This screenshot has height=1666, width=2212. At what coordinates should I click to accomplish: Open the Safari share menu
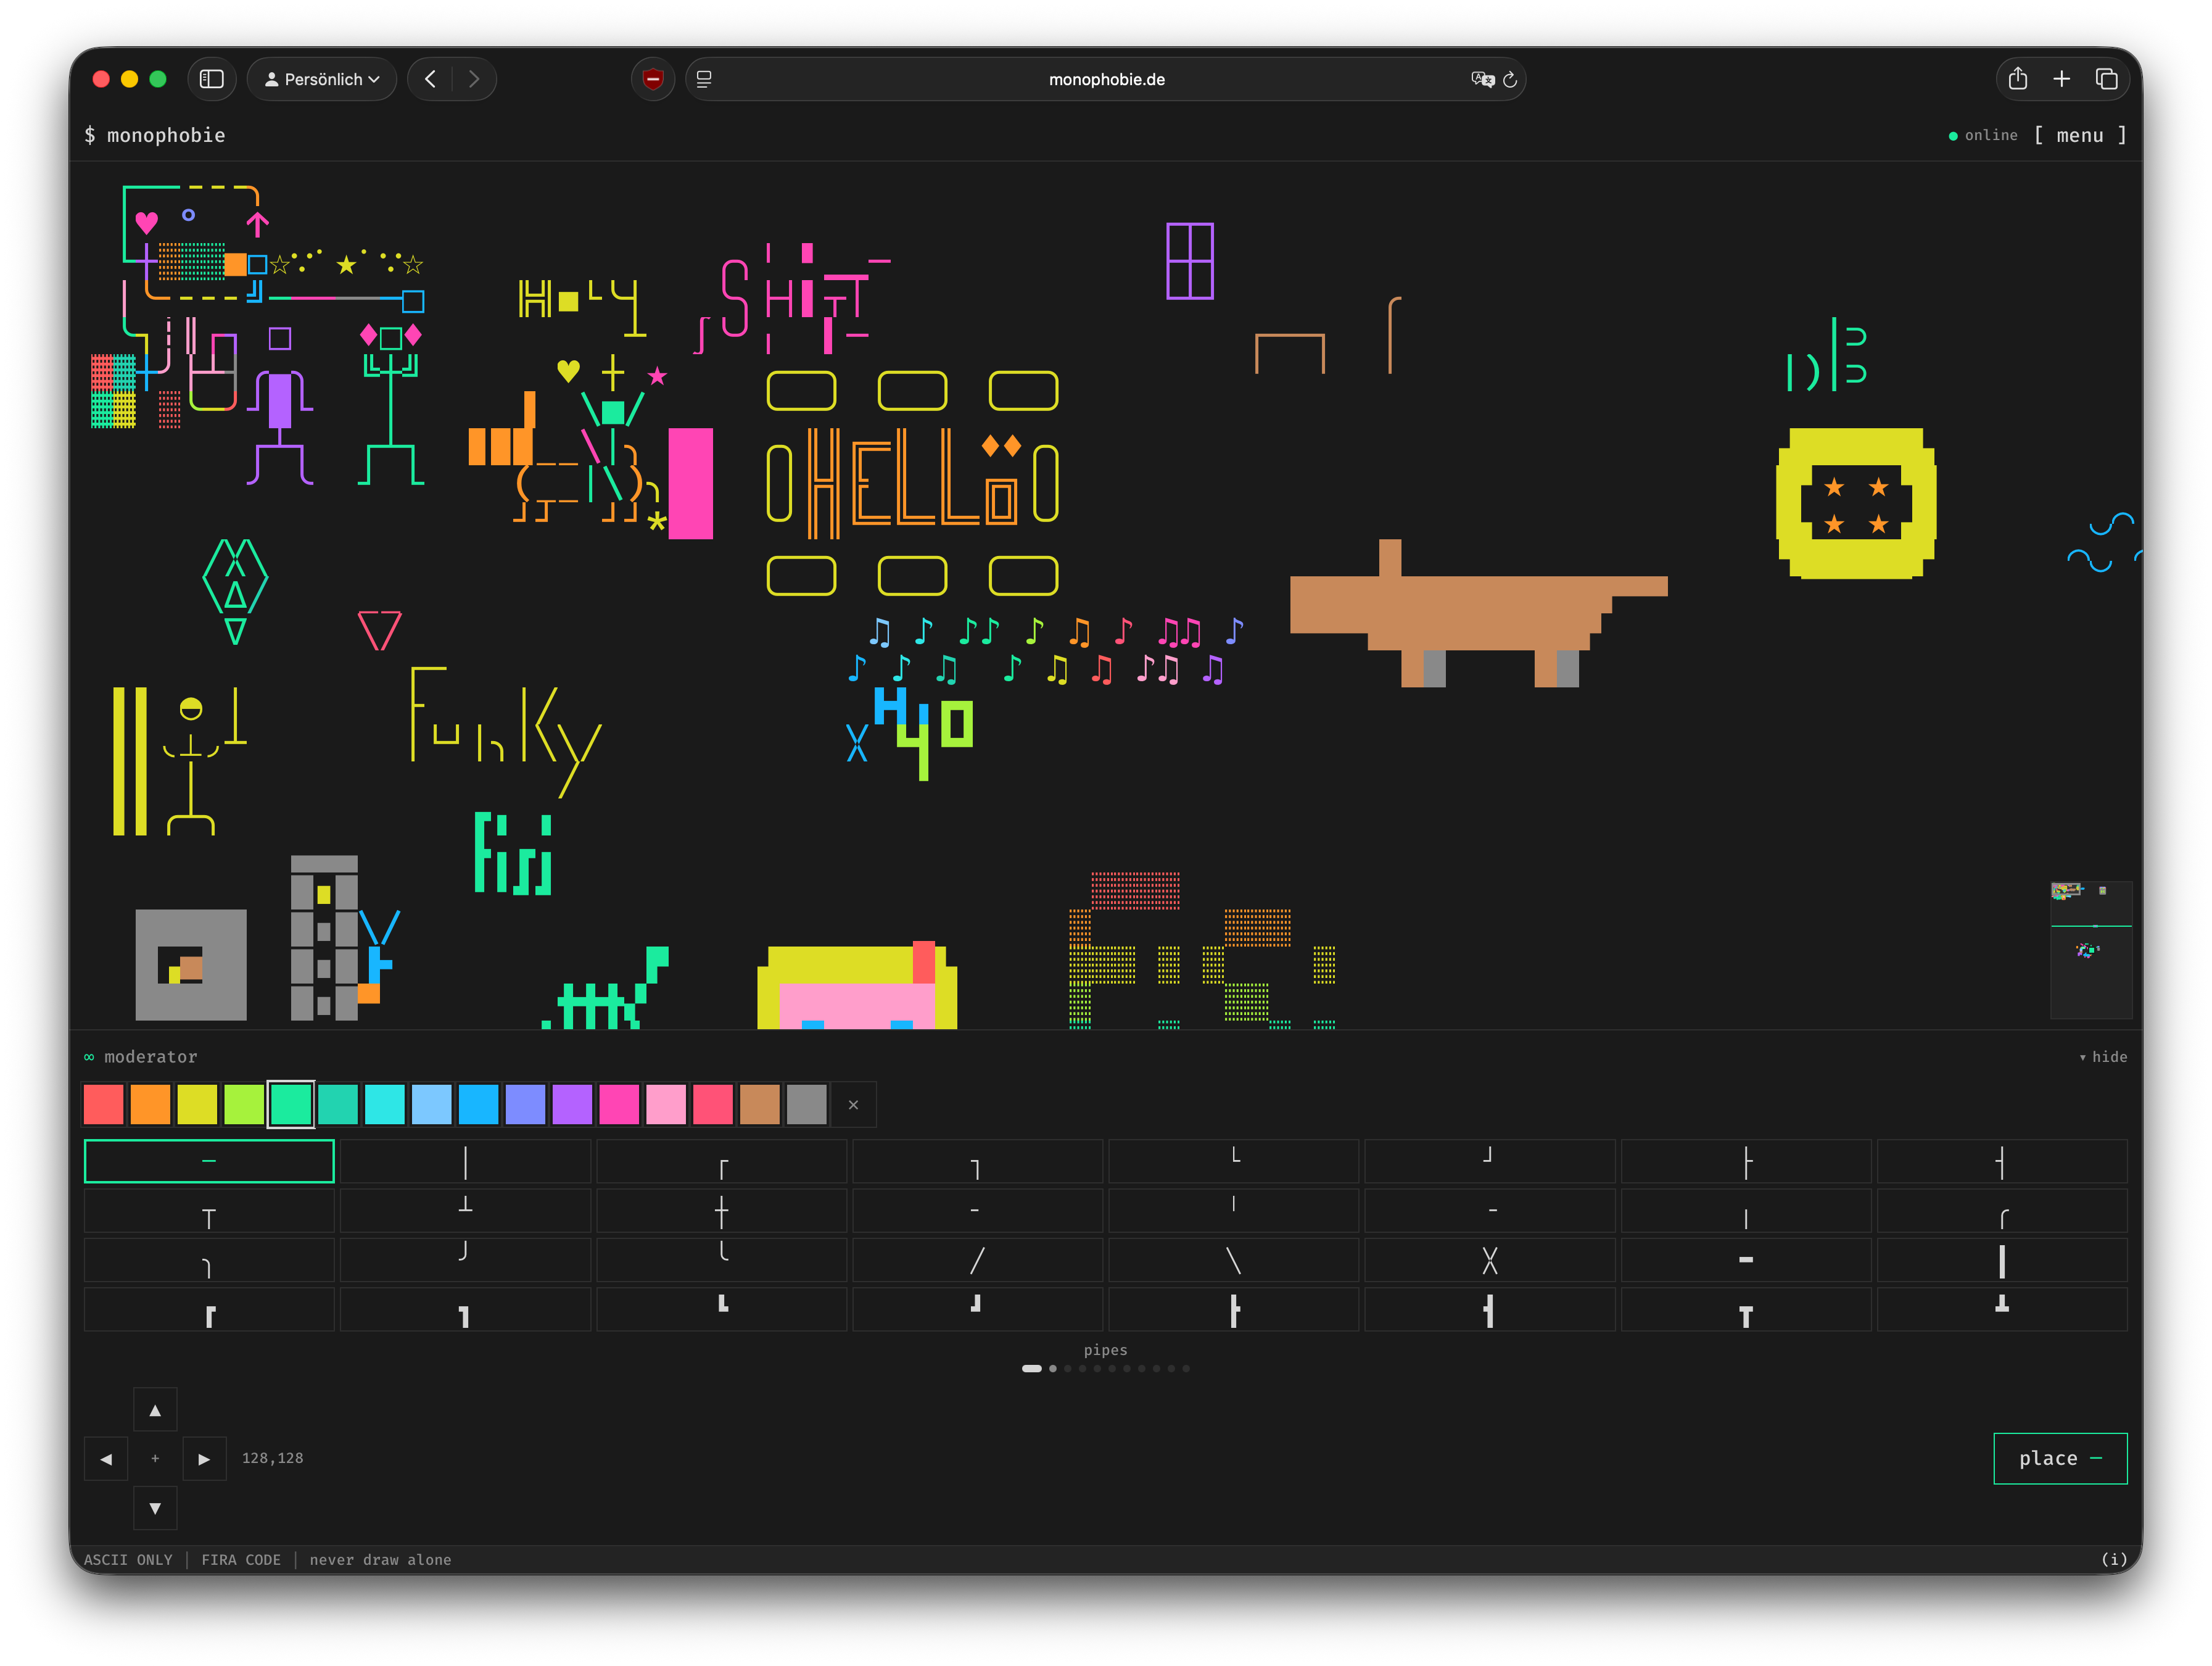pos(2018,79)
